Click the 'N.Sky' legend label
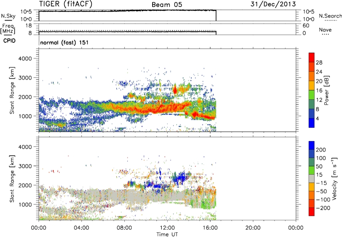This screenshot has width=342, height=237. (8, 16)
